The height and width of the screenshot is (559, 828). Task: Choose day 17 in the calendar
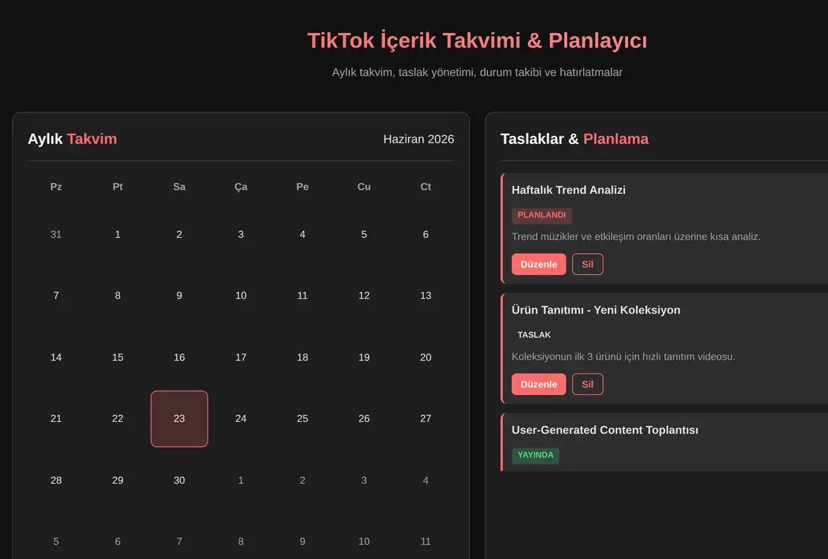coord(241,357)
